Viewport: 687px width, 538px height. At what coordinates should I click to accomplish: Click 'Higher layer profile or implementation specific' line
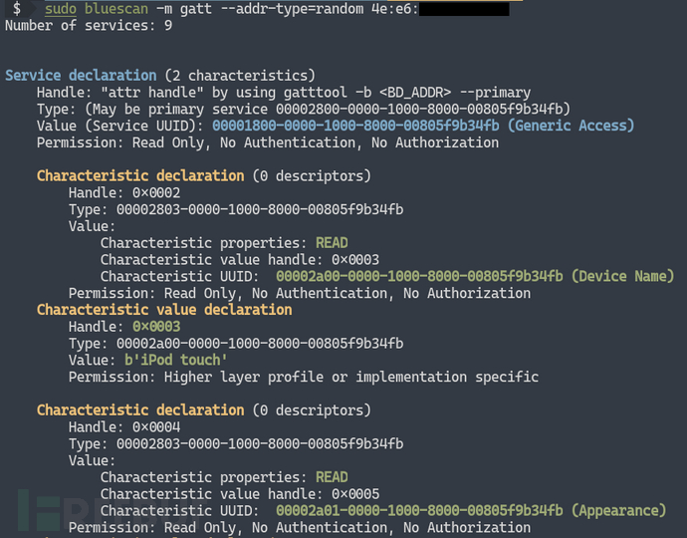point(304,377)
